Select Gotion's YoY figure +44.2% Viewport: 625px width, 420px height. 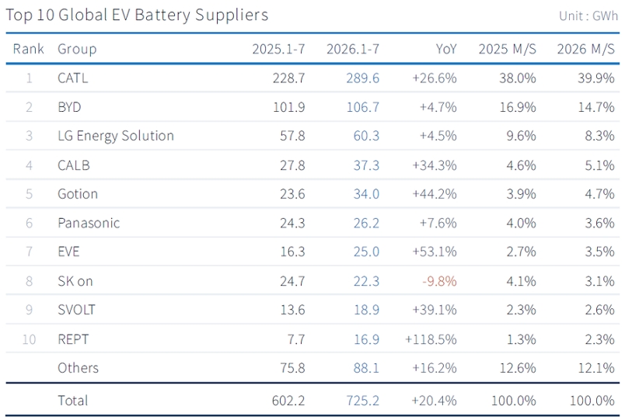coord(435,194)
